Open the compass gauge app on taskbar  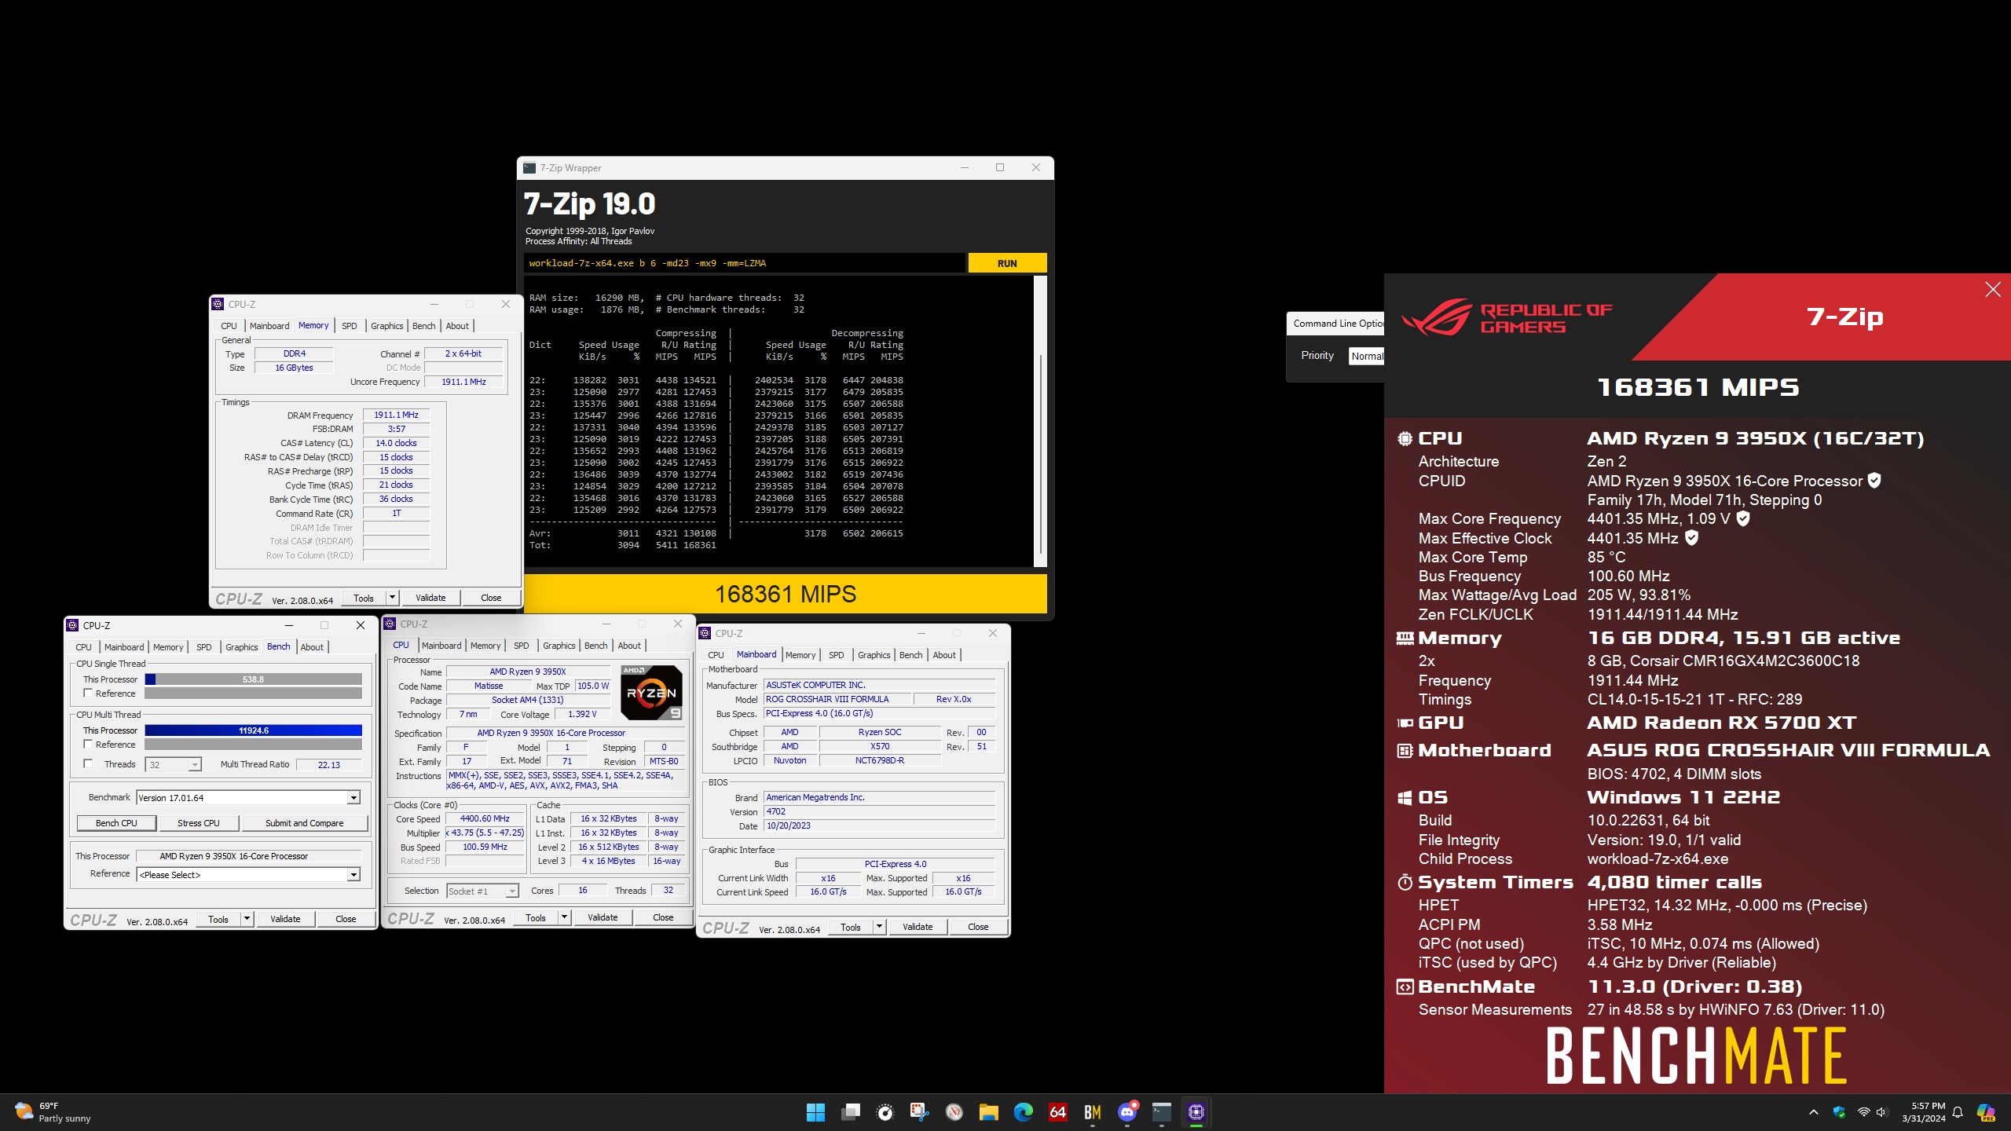[954, 1112]
